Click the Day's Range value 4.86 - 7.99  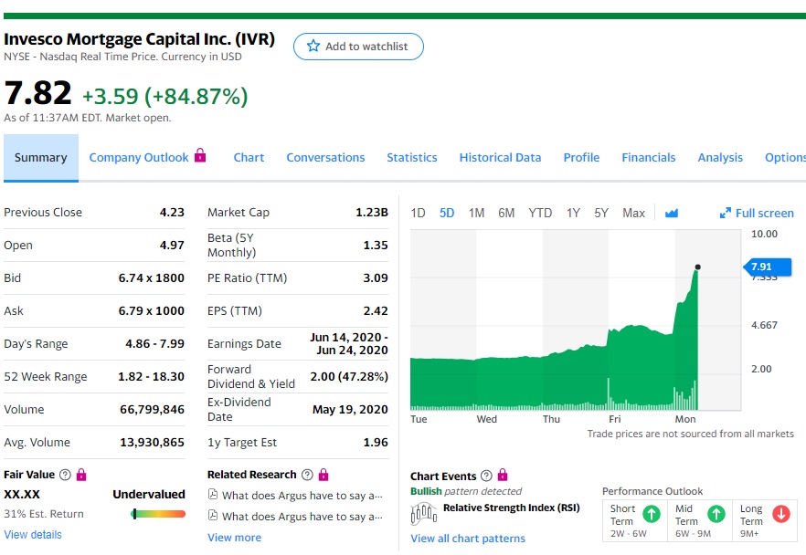click(x=154, y=343)
